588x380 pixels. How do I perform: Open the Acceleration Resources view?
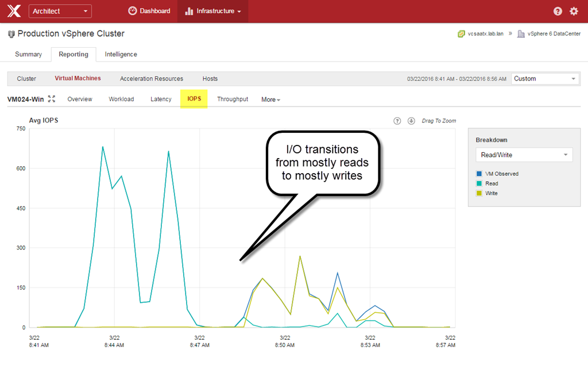pos(151,79)
